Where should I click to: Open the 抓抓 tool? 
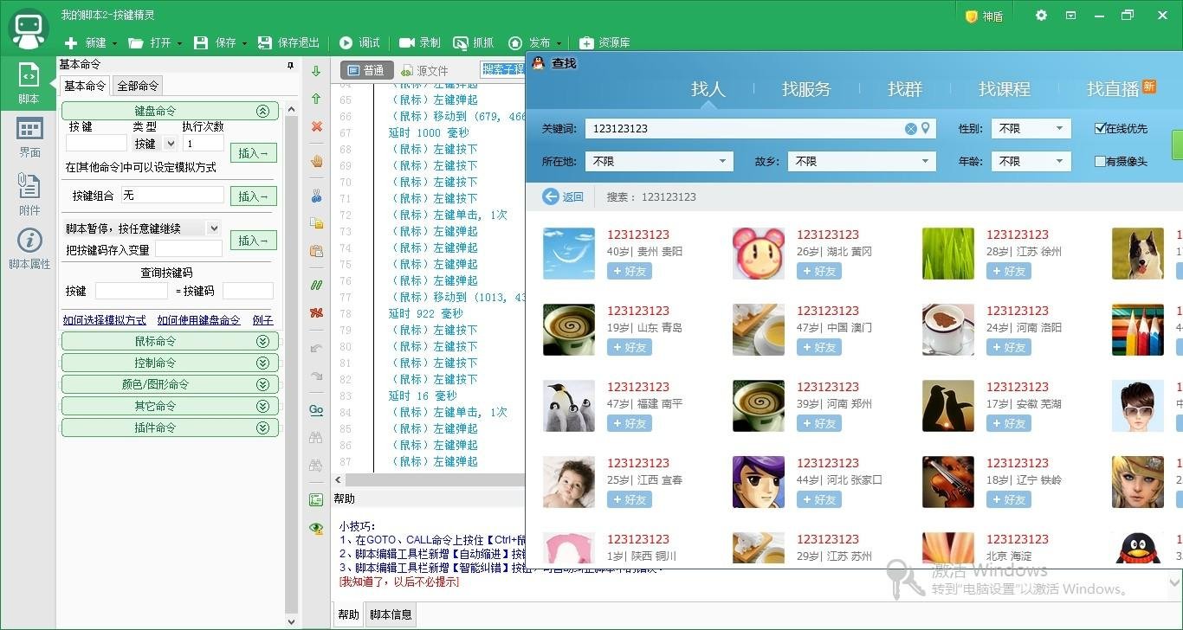pyautogui.click(x=474, y=42)
